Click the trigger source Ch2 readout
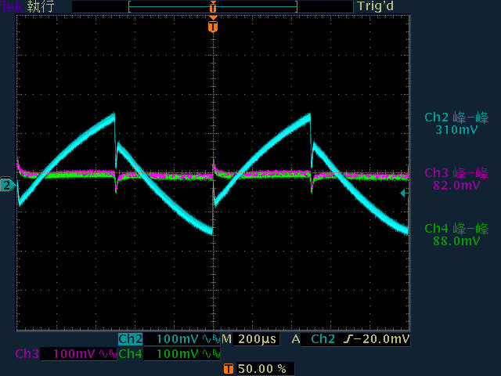501x376 pixels. (x=323, y=339)
